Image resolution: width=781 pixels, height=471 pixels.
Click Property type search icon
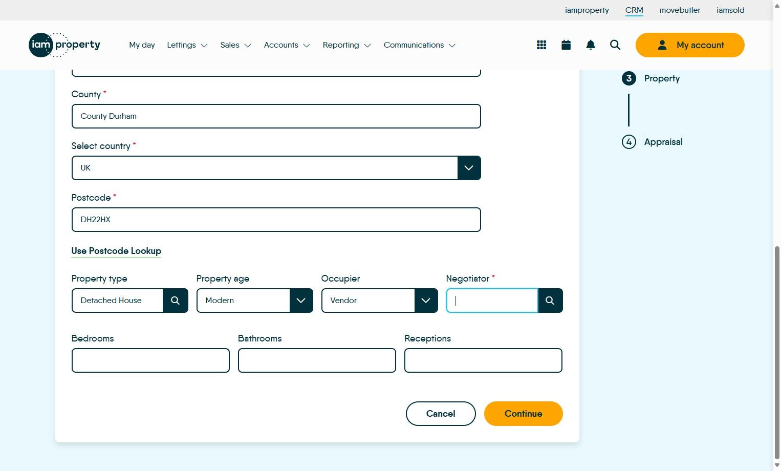pos(176,301)
